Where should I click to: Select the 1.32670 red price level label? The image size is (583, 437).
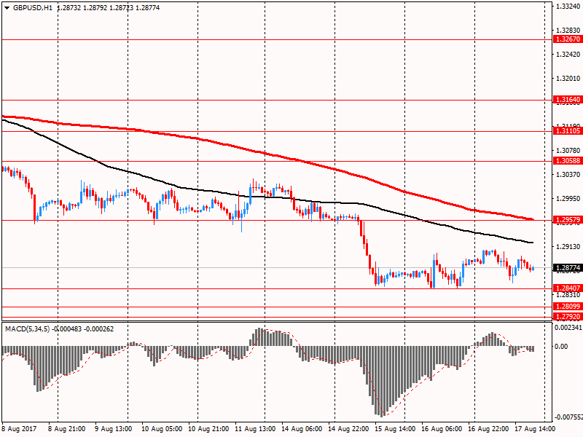click(568, 39)
